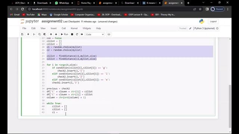The height and width of the screenshot is (134, 239).
Task: Click code line 'c1 = random.choice(mylist)'
Action: tap(64, 47)
